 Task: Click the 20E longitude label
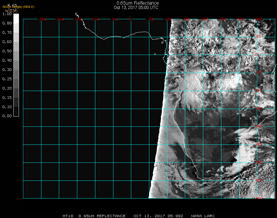[205, 19]
